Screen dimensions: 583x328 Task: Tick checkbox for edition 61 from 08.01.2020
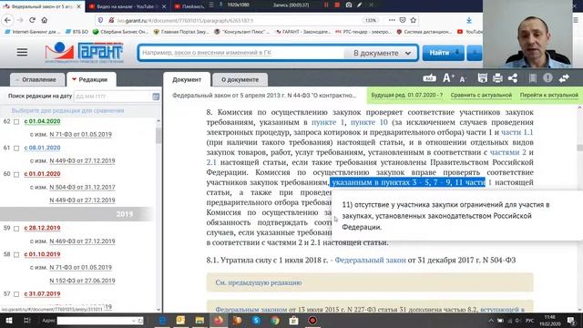16,148
